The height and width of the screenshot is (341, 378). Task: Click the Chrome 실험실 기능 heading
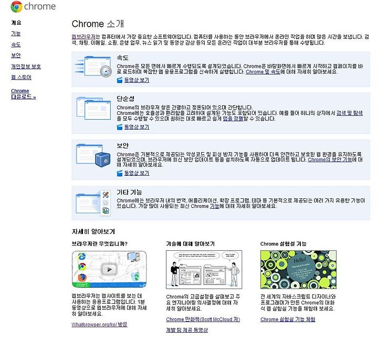coord(283,244)
